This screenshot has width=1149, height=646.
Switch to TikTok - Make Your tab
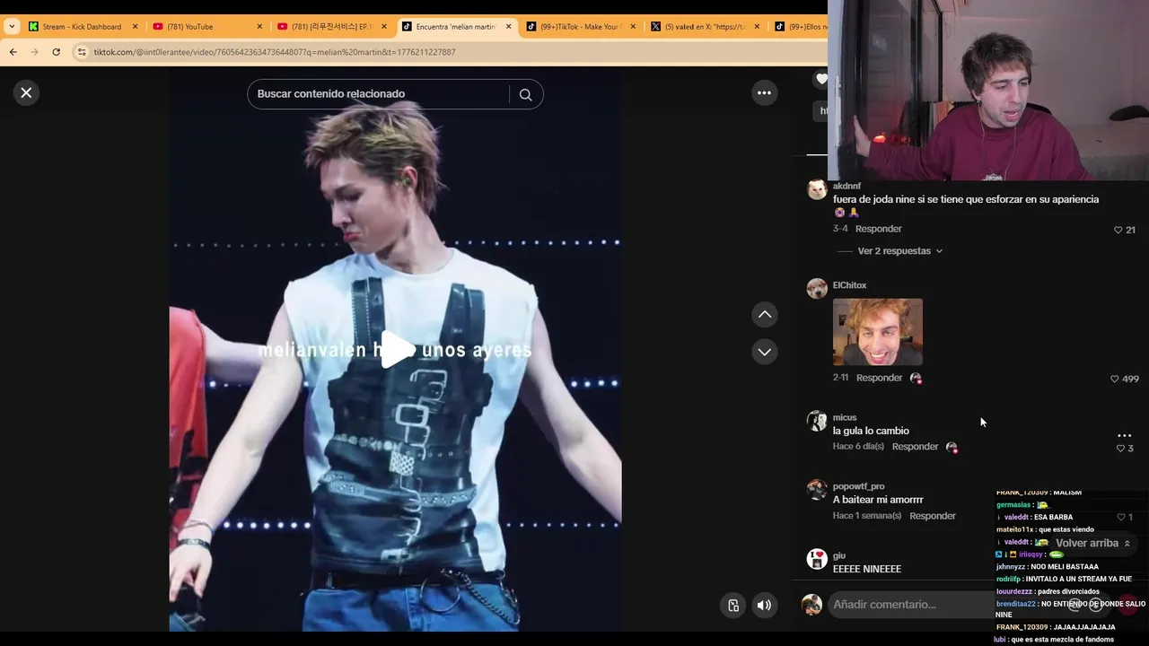click(x=579, y=27)
